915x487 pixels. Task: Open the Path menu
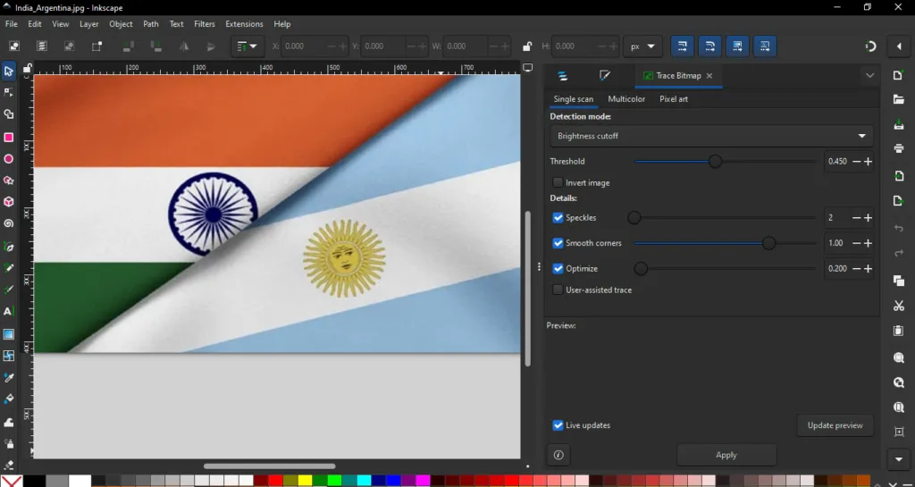[150, 24]
